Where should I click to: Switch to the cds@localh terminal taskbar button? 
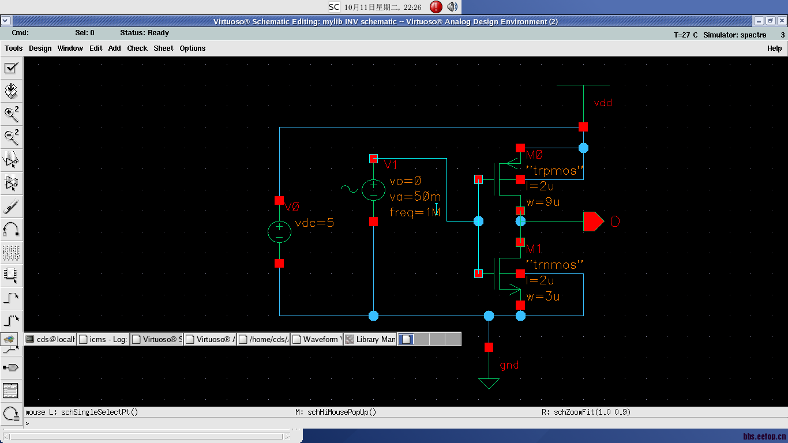51,339
